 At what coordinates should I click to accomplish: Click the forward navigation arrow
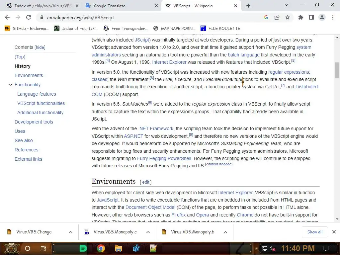click(x=18, y=17)
